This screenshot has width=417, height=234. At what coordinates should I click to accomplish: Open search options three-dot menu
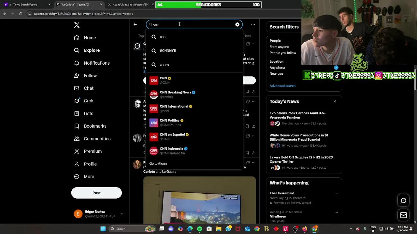[253, 24]
